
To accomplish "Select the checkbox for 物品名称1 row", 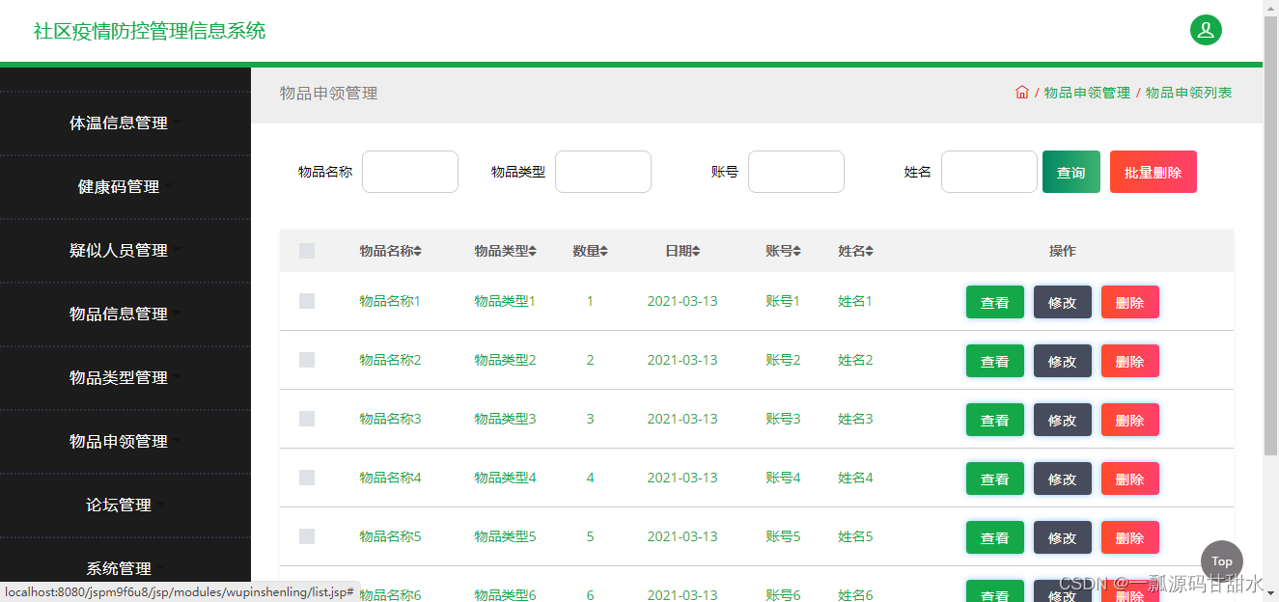I will (307, 301).
